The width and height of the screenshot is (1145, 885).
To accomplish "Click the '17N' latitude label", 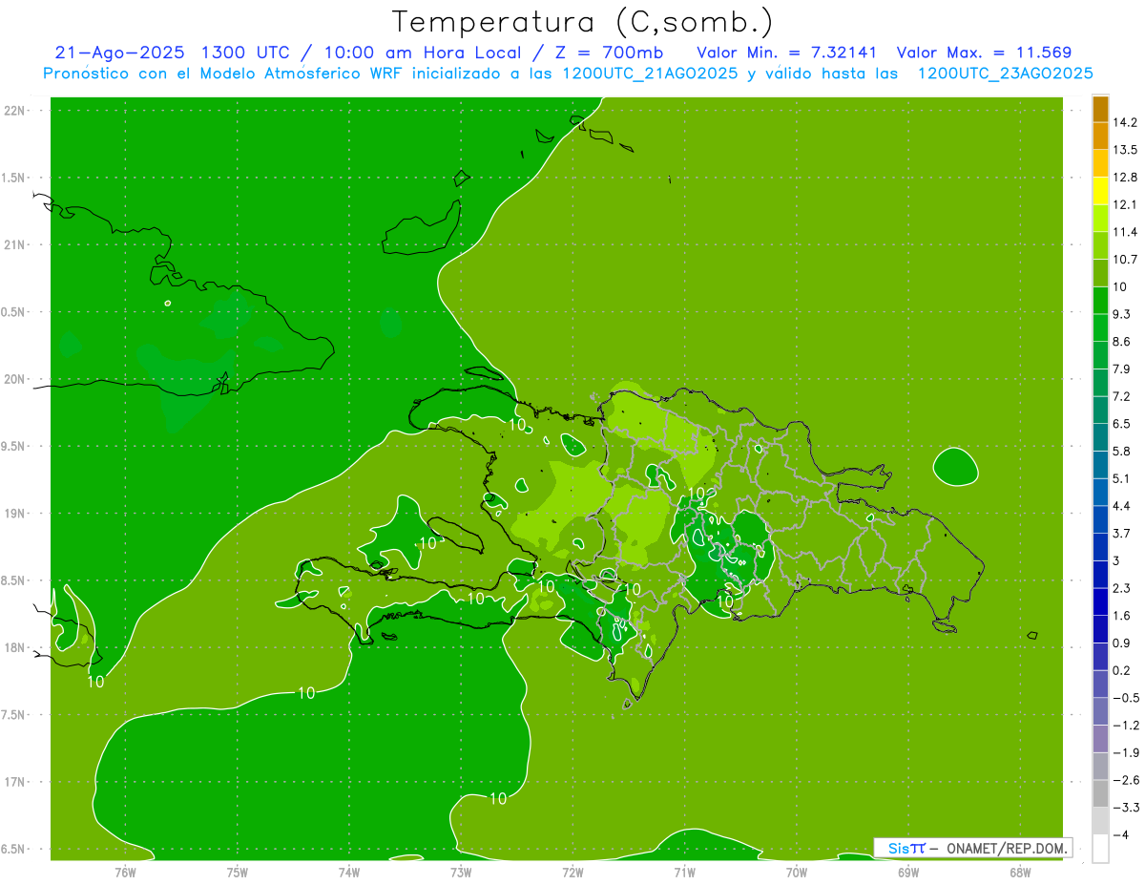I will tap(15, 782).
